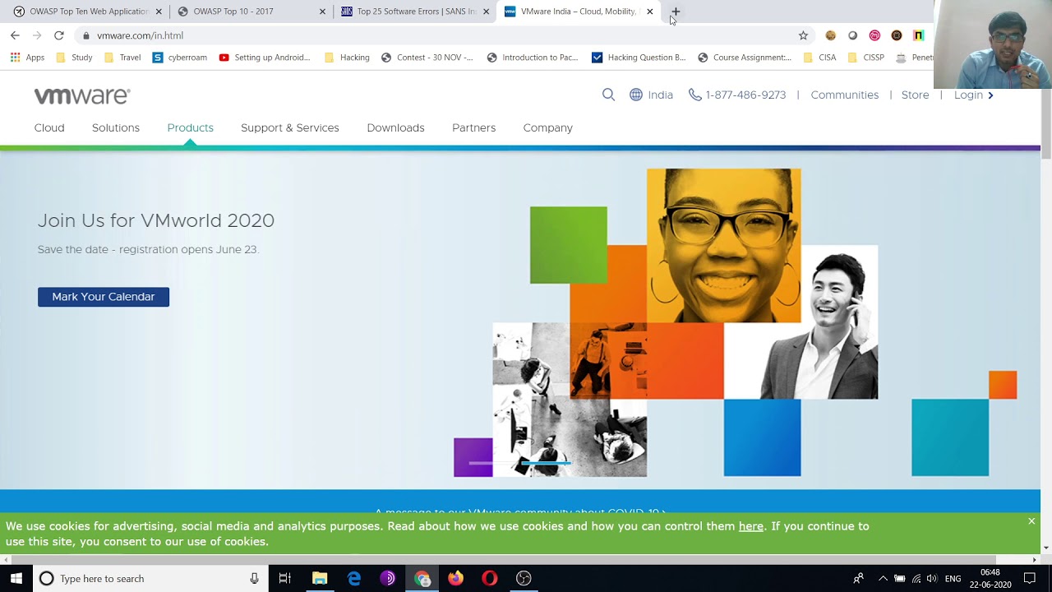Click the ENG language indicator in taskbar

click(x=953, y=579)
